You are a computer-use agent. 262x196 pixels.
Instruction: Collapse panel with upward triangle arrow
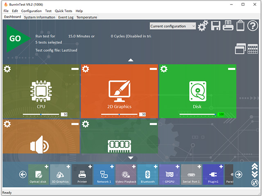[x=131, y=60]
